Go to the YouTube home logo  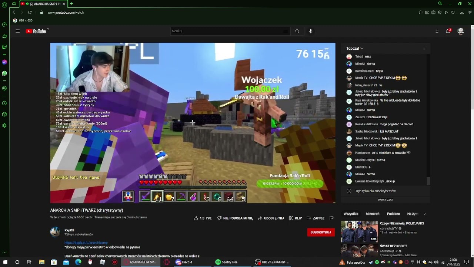tap(36, 31)
